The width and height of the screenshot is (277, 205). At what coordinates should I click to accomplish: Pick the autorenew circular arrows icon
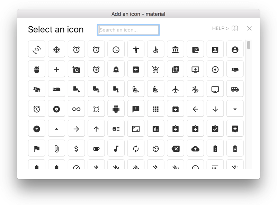136,148
